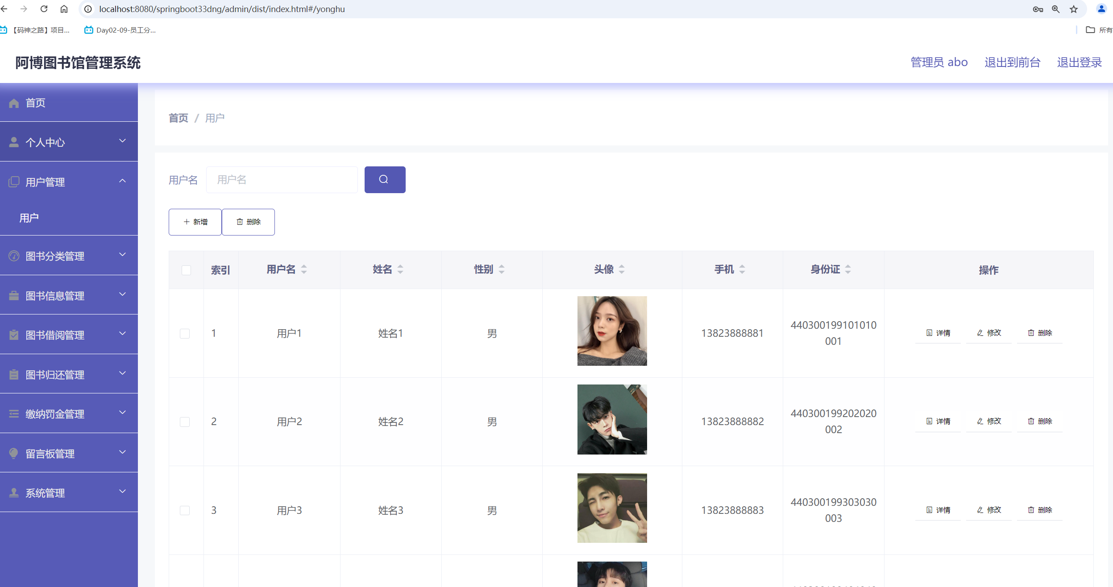The width and height of the screenshot is (1113, 587).
Task: Open the browser profile avatar icon
Action: [1101, 9]
